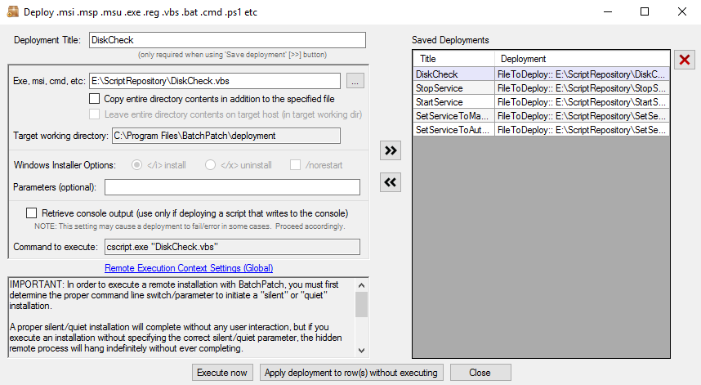The height and width of the screenshot is (385, 701).
Task: Click the Parameters (optional) input field
Action: [x=232, y=187]
